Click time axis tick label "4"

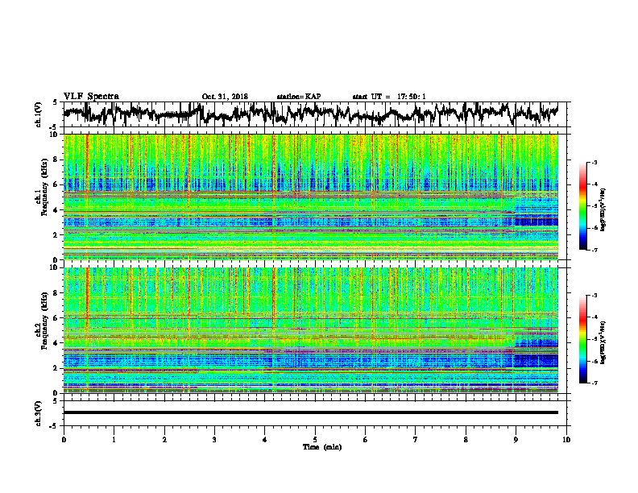click(x=265, y=440)
